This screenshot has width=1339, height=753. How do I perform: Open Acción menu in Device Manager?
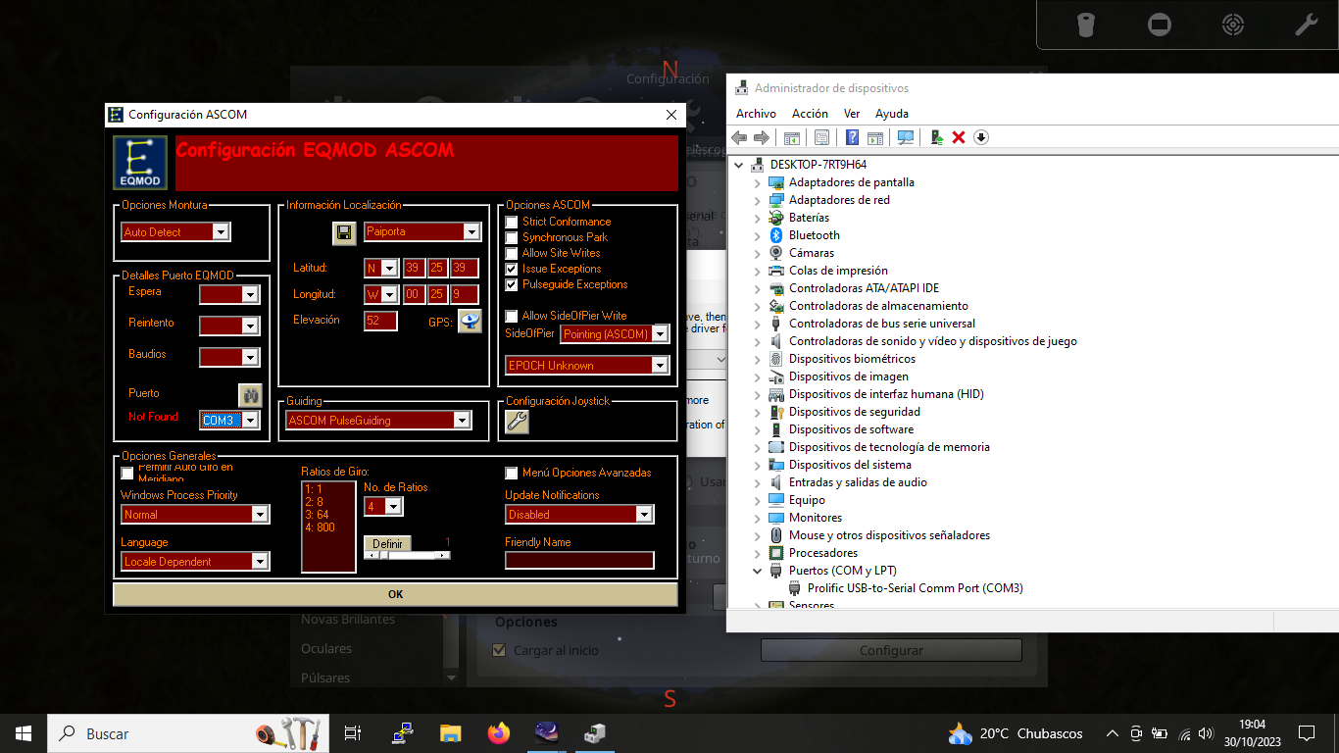[x=810, y=114]
